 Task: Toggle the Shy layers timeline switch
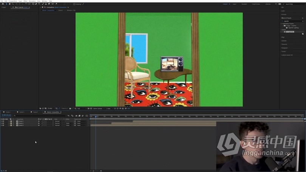(x=76, y=116)
